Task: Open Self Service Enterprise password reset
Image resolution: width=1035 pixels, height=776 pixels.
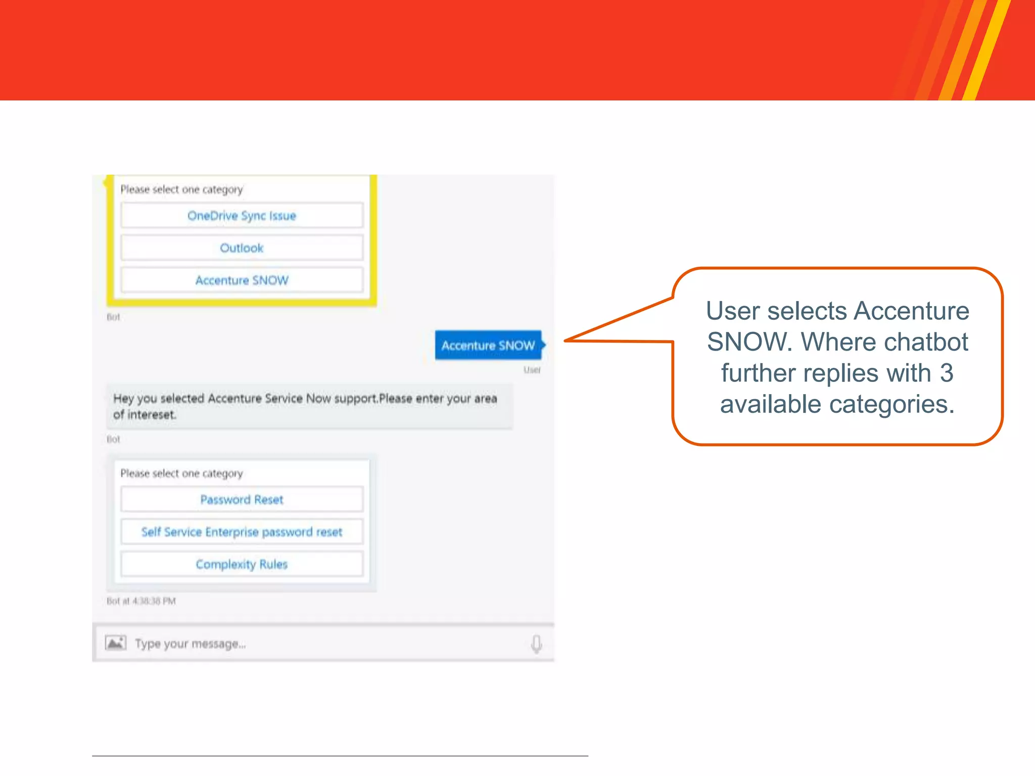Action: click(242, 532)
